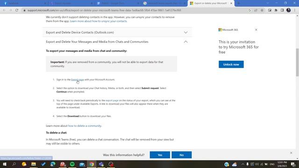Open Mail app from taskbar
The image size is (299, 168).
click(x=82, y=164)
